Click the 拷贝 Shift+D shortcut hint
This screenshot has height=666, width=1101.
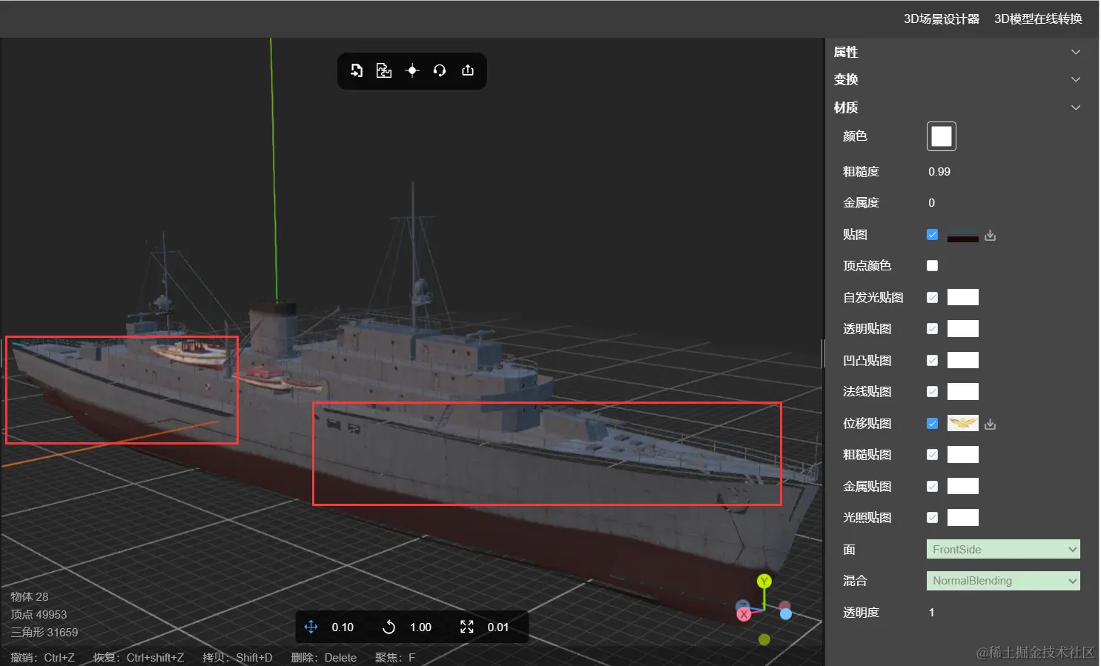pos(237,658)
